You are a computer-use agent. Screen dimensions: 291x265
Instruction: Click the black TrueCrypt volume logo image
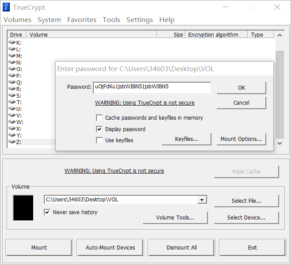coord(23,208)
